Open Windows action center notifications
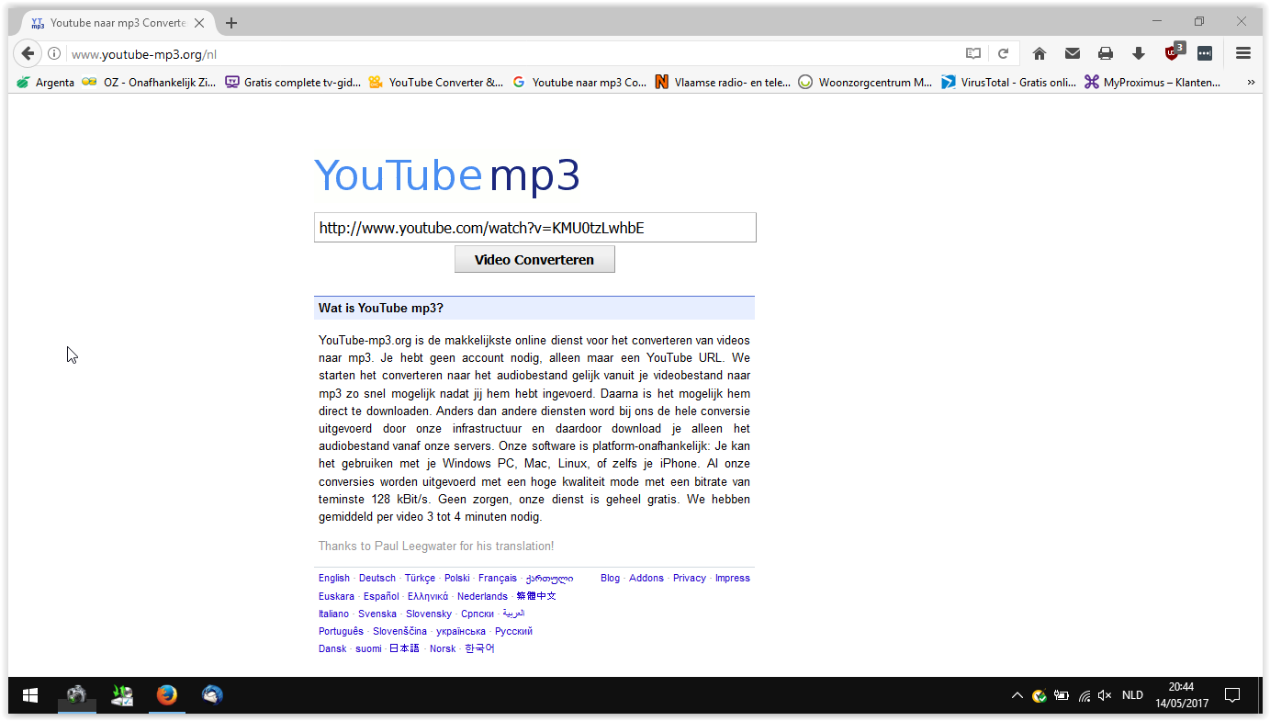This screenshot has height=721, width=1270. 1233,695
